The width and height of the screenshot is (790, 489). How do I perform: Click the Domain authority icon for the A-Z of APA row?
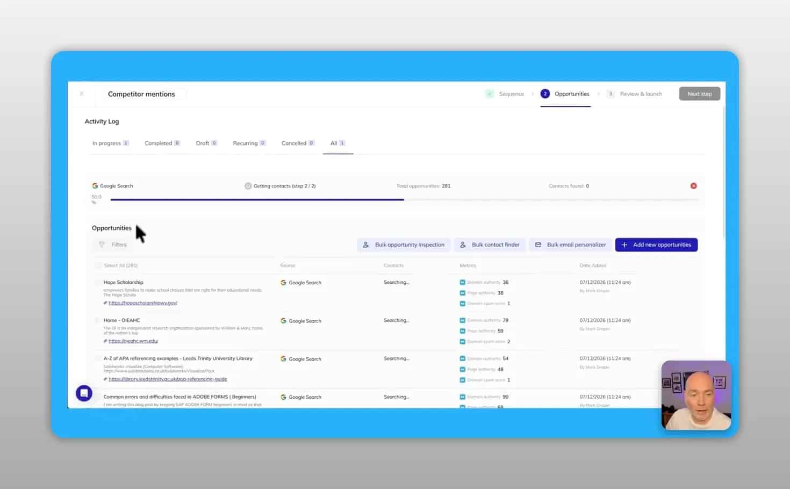462,358
